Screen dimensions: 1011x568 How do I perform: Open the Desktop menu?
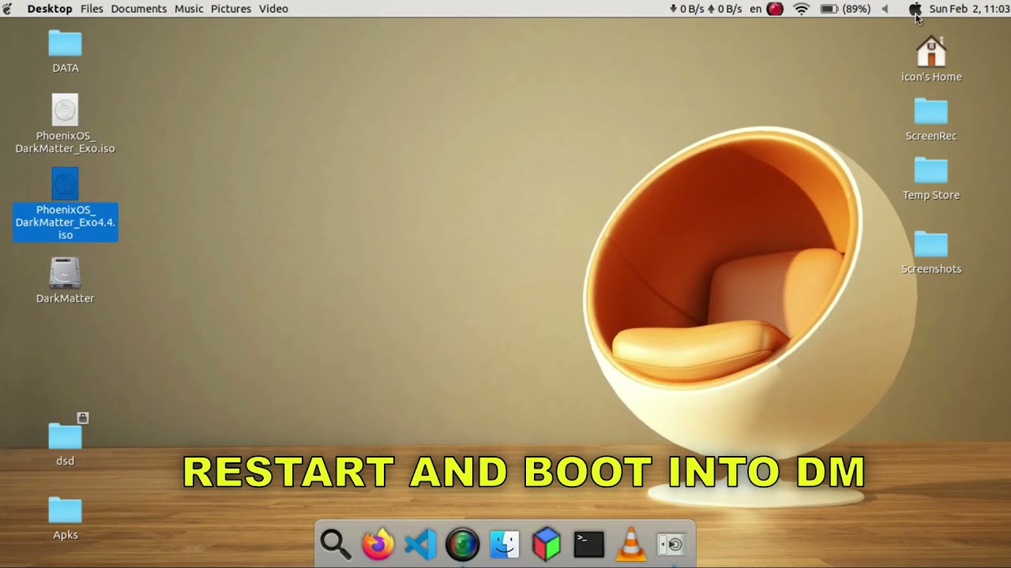click(x=50, y=9)
